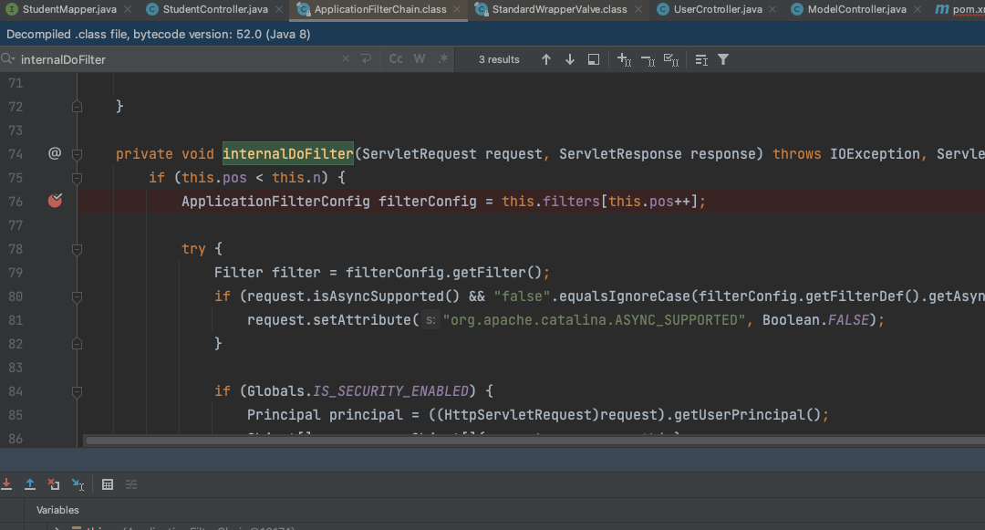Image resolution: width=985 pixels, height=530 pixels.
Task: Close the ApplicationFilterChain.class tab
Action: tap(457, 9)
